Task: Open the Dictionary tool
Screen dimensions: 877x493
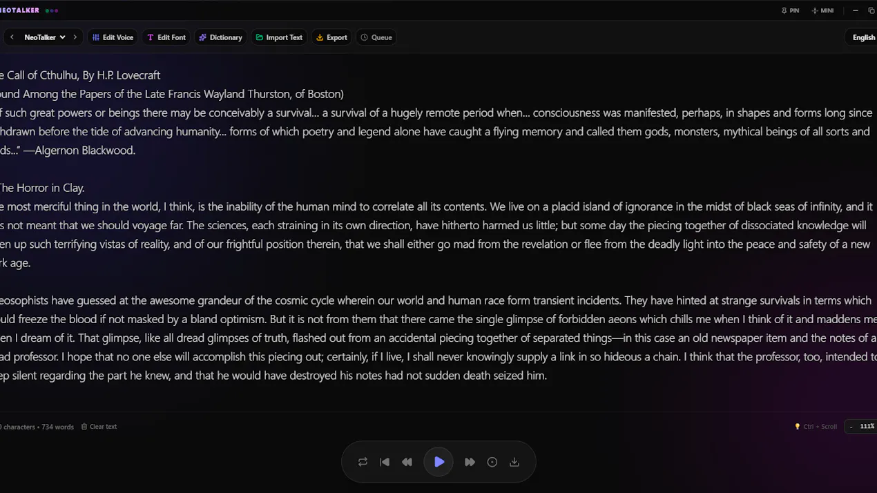Action: tap(220, 37)
